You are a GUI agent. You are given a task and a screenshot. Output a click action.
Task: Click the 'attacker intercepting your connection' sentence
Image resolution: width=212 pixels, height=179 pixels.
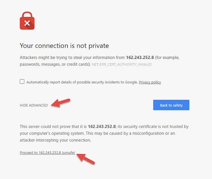pos(55,140)
